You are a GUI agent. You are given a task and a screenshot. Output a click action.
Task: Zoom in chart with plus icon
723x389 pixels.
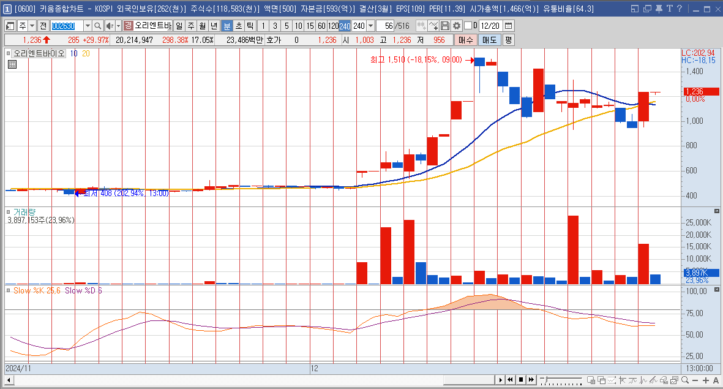pos(705,380)
